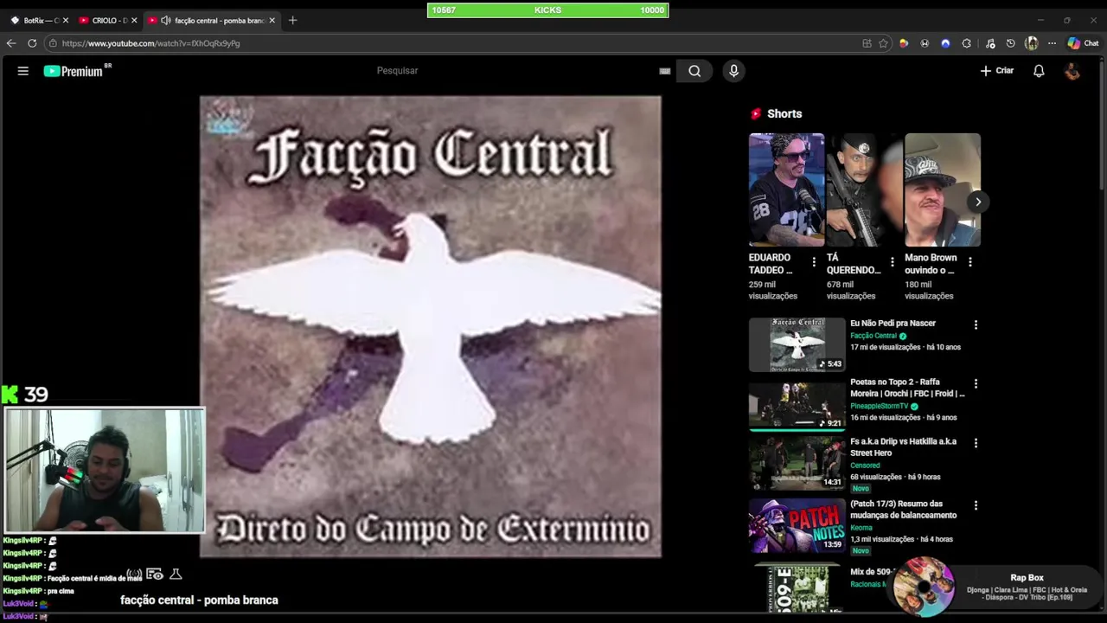
Task: View site information via the lock icon
Action: click(53, 43)
